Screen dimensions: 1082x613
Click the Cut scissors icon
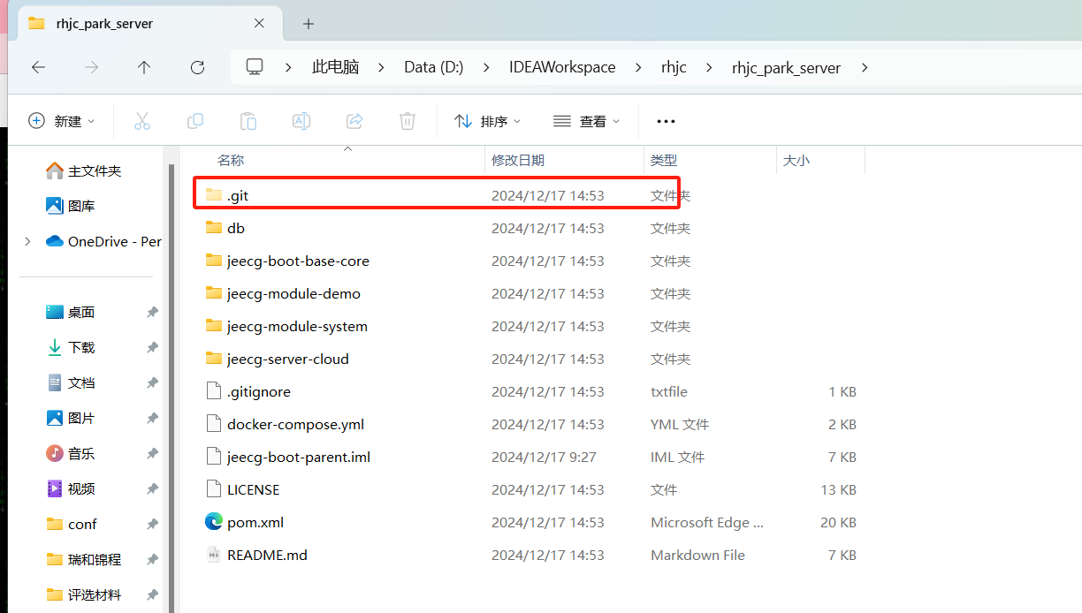coord(142,121)
